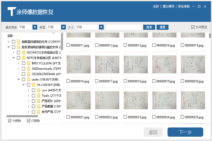
Task: Select the Tools folder icon
Action: pyautogui.click(x=39, y=96)
